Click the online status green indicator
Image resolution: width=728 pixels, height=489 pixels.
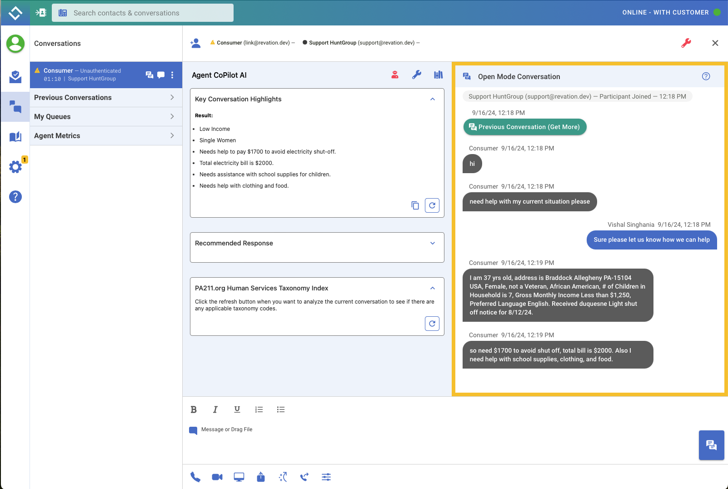tap(717, 12)
